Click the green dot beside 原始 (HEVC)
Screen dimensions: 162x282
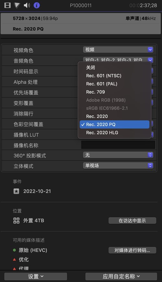pos(14,250)
